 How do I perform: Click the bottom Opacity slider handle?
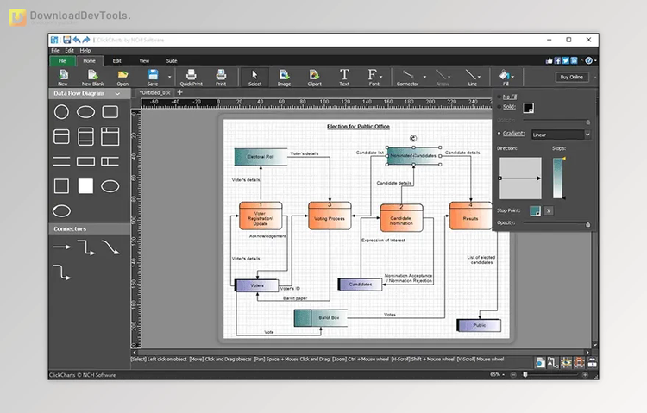588,224
